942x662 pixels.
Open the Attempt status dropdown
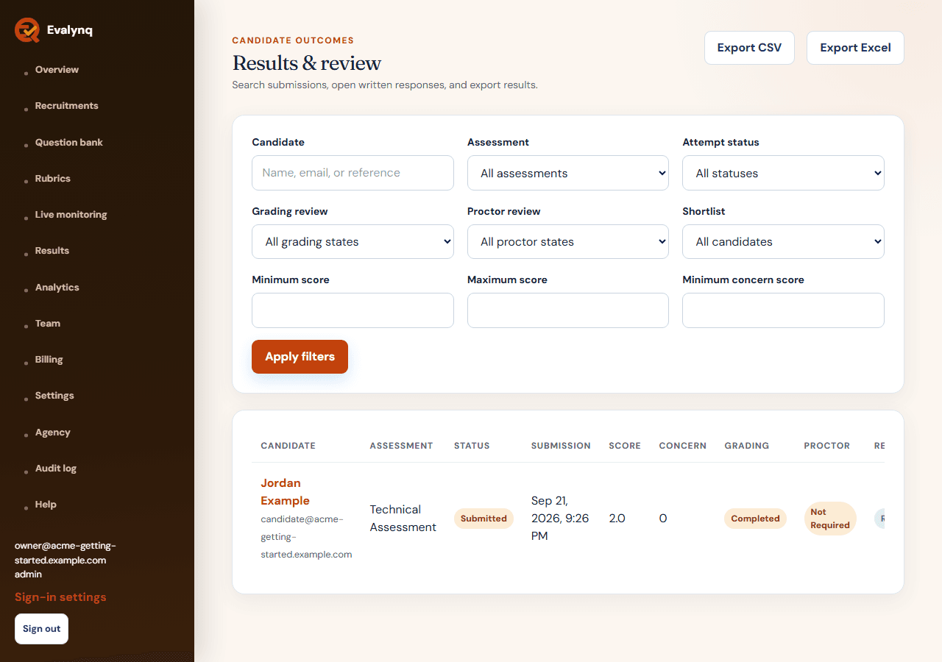coord(783,173)
